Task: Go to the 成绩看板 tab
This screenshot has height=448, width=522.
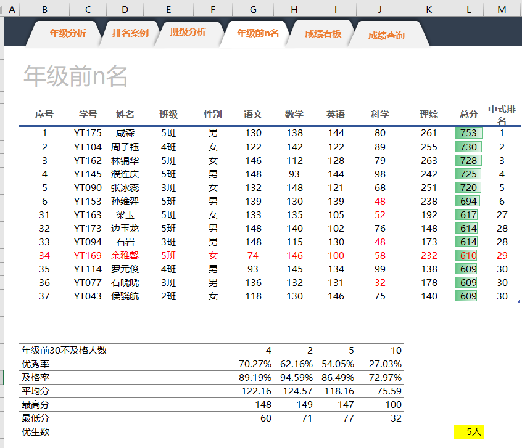Action: tap(323, 34)
